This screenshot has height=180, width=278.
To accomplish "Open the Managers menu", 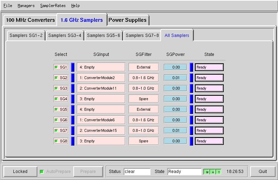I will pos(26,6).
